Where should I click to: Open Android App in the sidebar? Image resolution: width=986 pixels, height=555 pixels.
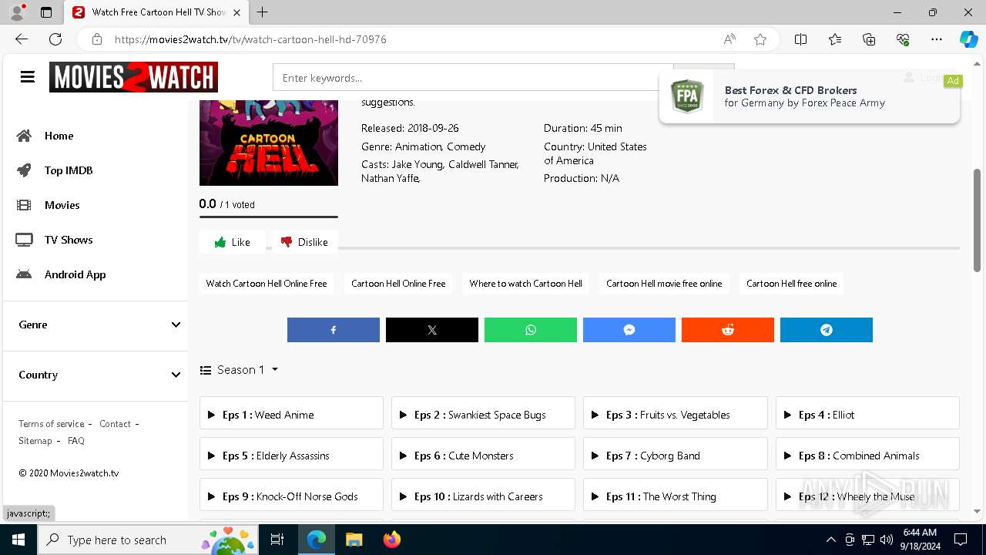pyautogui.click(x=75, y=274)
